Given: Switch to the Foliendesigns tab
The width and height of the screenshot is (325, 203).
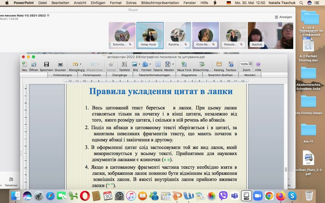Looking at the screenshot, I should [63, 75].
